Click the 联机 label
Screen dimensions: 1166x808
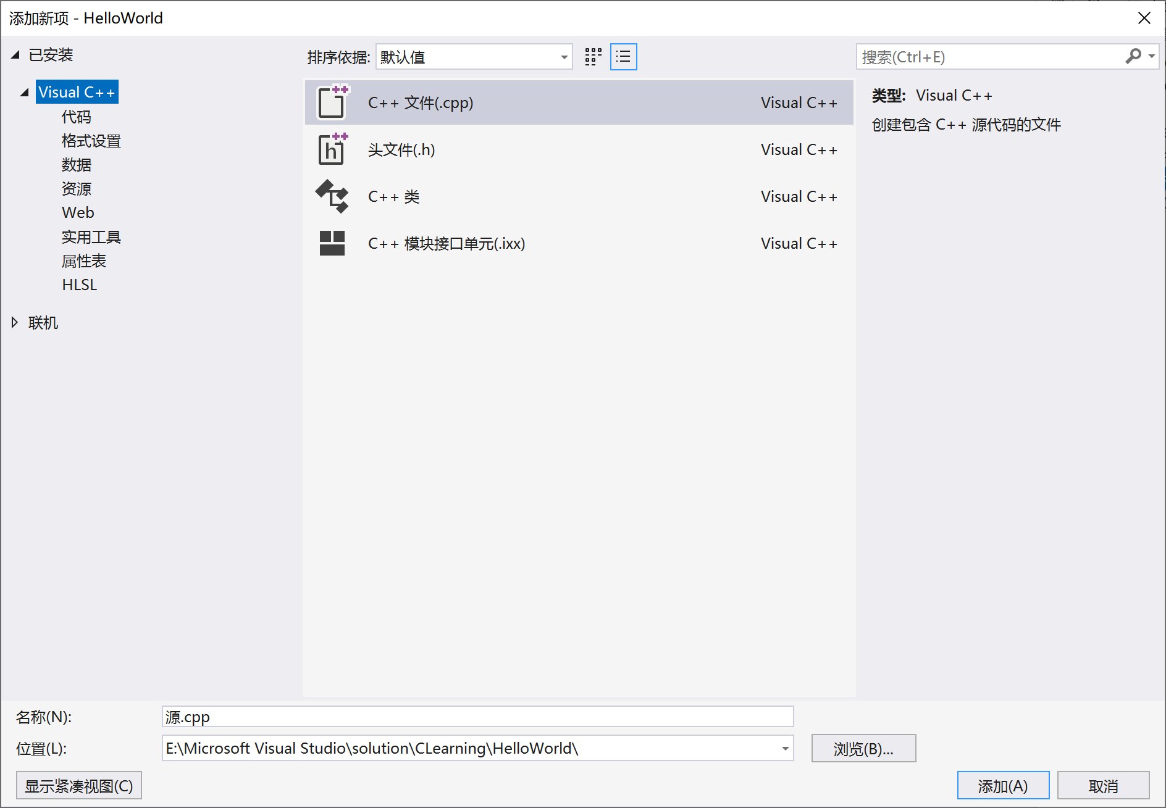43,322
